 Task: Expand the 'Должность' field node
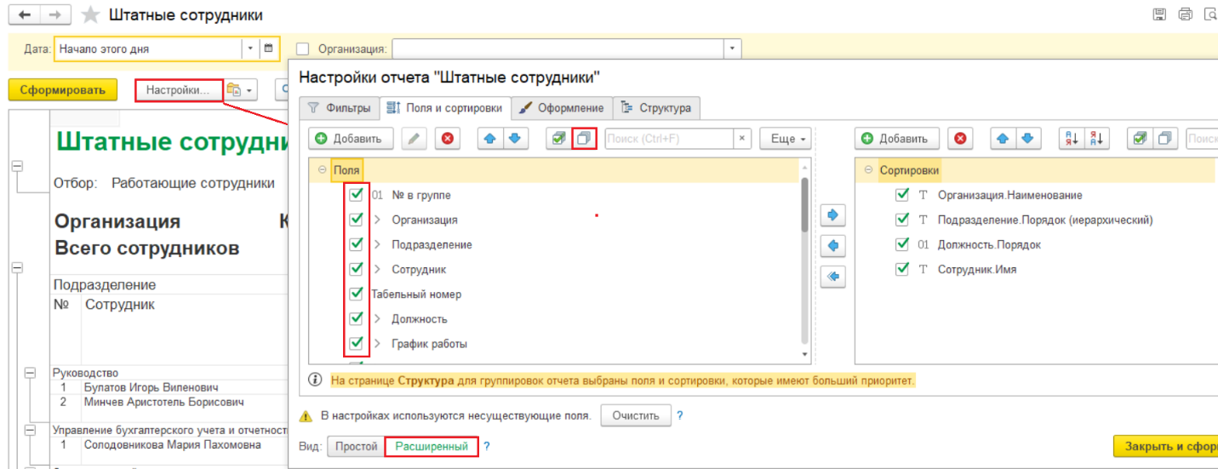click(x=377, y=319)
